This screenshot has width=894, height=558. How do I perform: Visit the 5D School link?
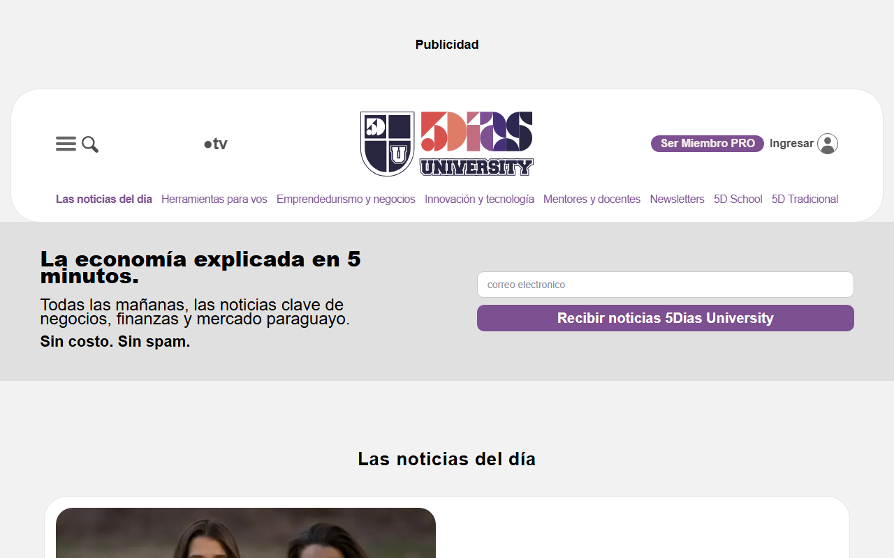738,199
